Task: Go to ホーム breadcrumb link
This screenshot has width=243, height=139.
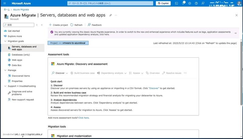Action: point(7,9)
